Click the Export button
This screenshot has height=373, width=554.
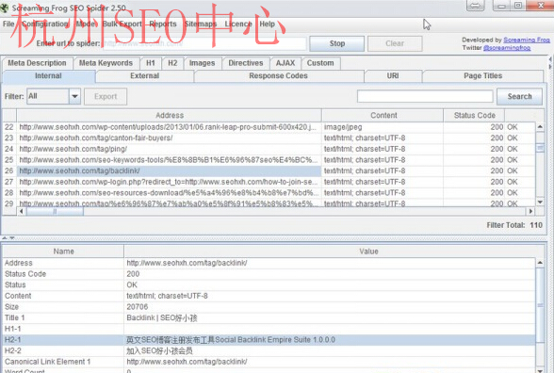click(x=106, y=97)
